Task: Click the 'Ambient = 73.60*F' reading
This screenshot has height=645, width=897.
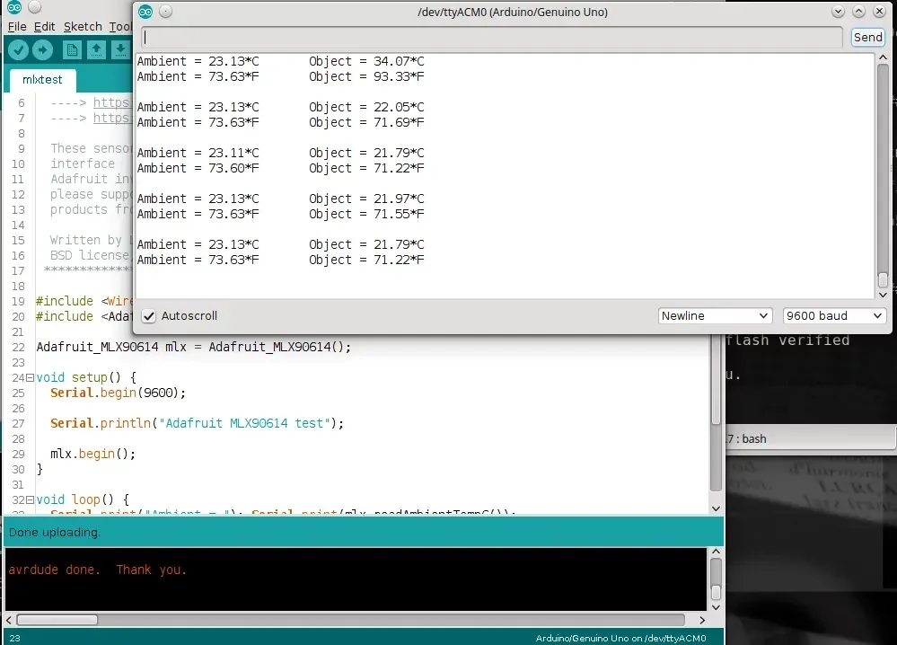Action: point(198,168)
